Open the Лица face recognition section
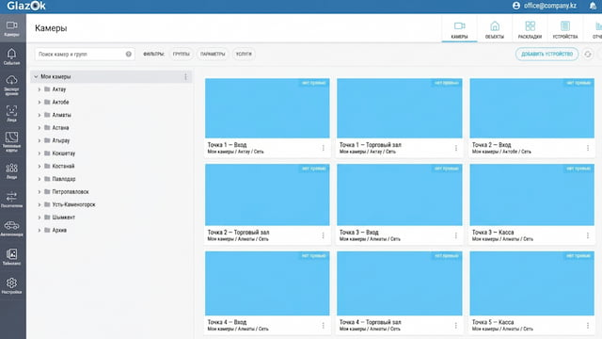Image resolution: width=602 pixels, height=339 pixels. point(12,114)
